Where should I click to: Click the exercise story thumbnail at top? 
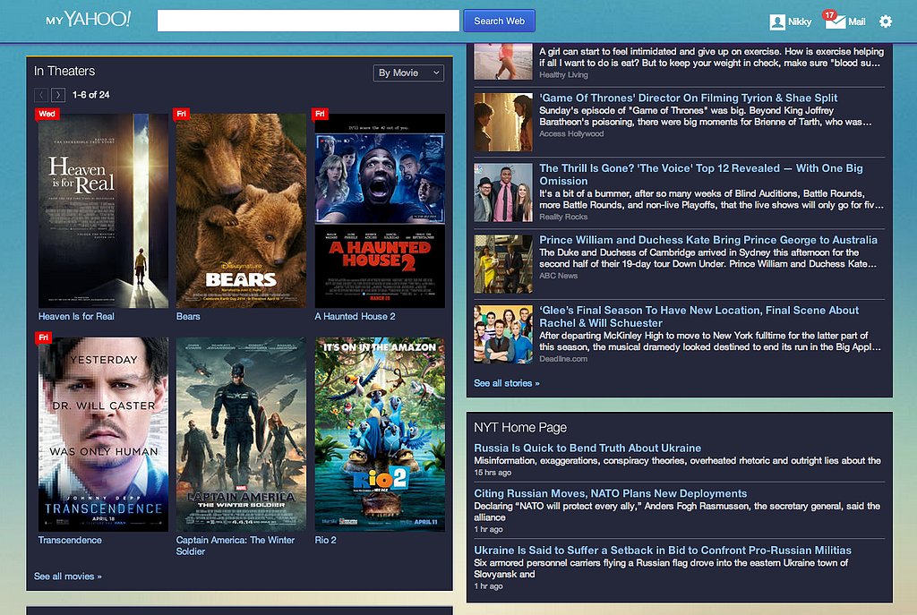pos(503,62)
